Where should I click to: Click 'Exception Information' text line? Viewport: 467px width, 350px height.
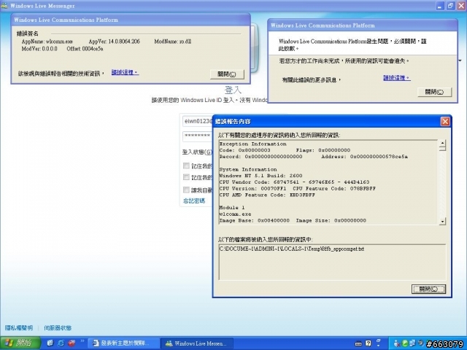pos(253,144)
